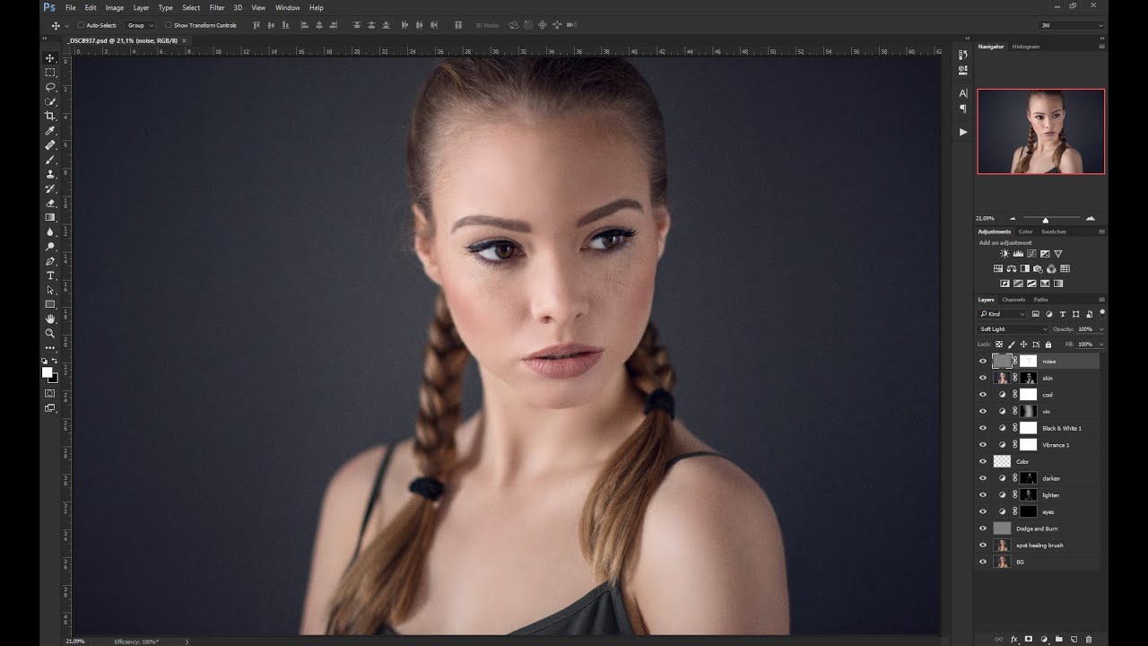The height and width of the screenshot is (646, 1148).
Task: Open the Opacity slider dropdown arrow
Action: point(1101,329)
